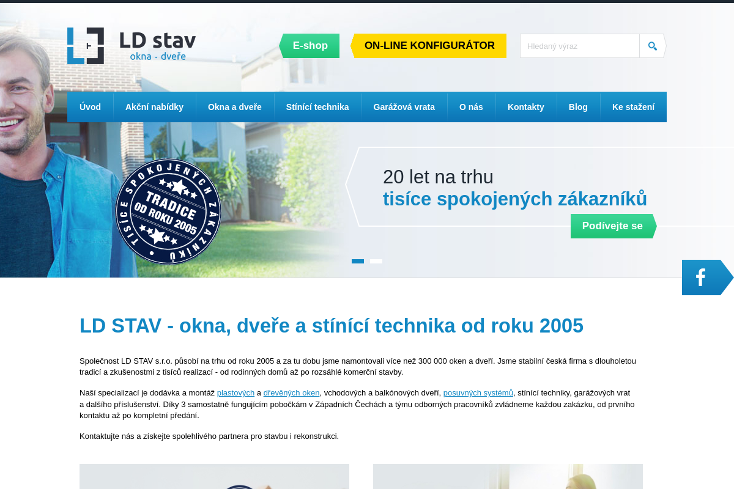Go to the Kontakty page
Viewport: 734px width, 489px height.
tap(526, 106)
